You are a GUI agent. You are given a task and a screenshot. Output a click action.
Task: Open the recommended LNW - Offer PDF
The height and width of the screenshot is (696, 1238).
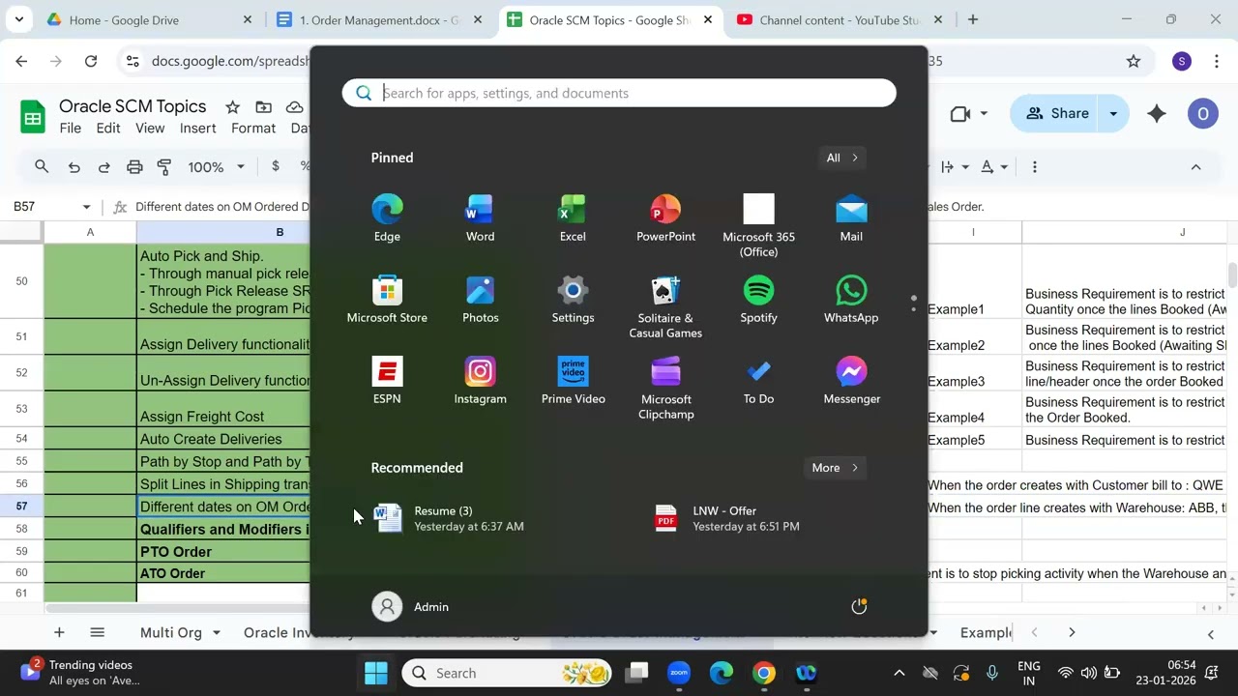[726, 518]
